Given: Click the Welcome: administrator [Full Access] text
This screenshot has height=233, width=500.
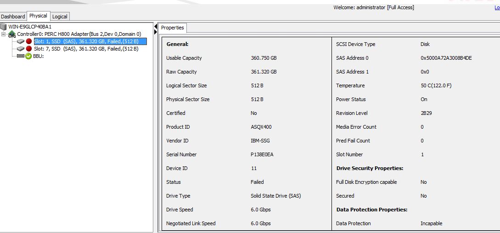Looking at the screenshot, I should (374, 7).
